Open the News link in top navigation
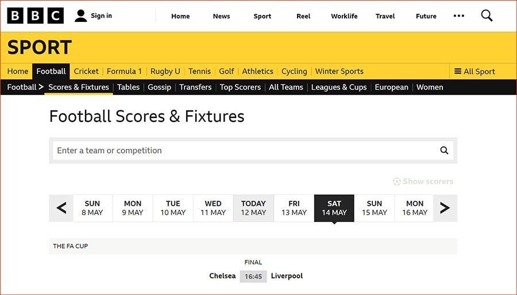517x295 pixels. [x=221, y=16]
